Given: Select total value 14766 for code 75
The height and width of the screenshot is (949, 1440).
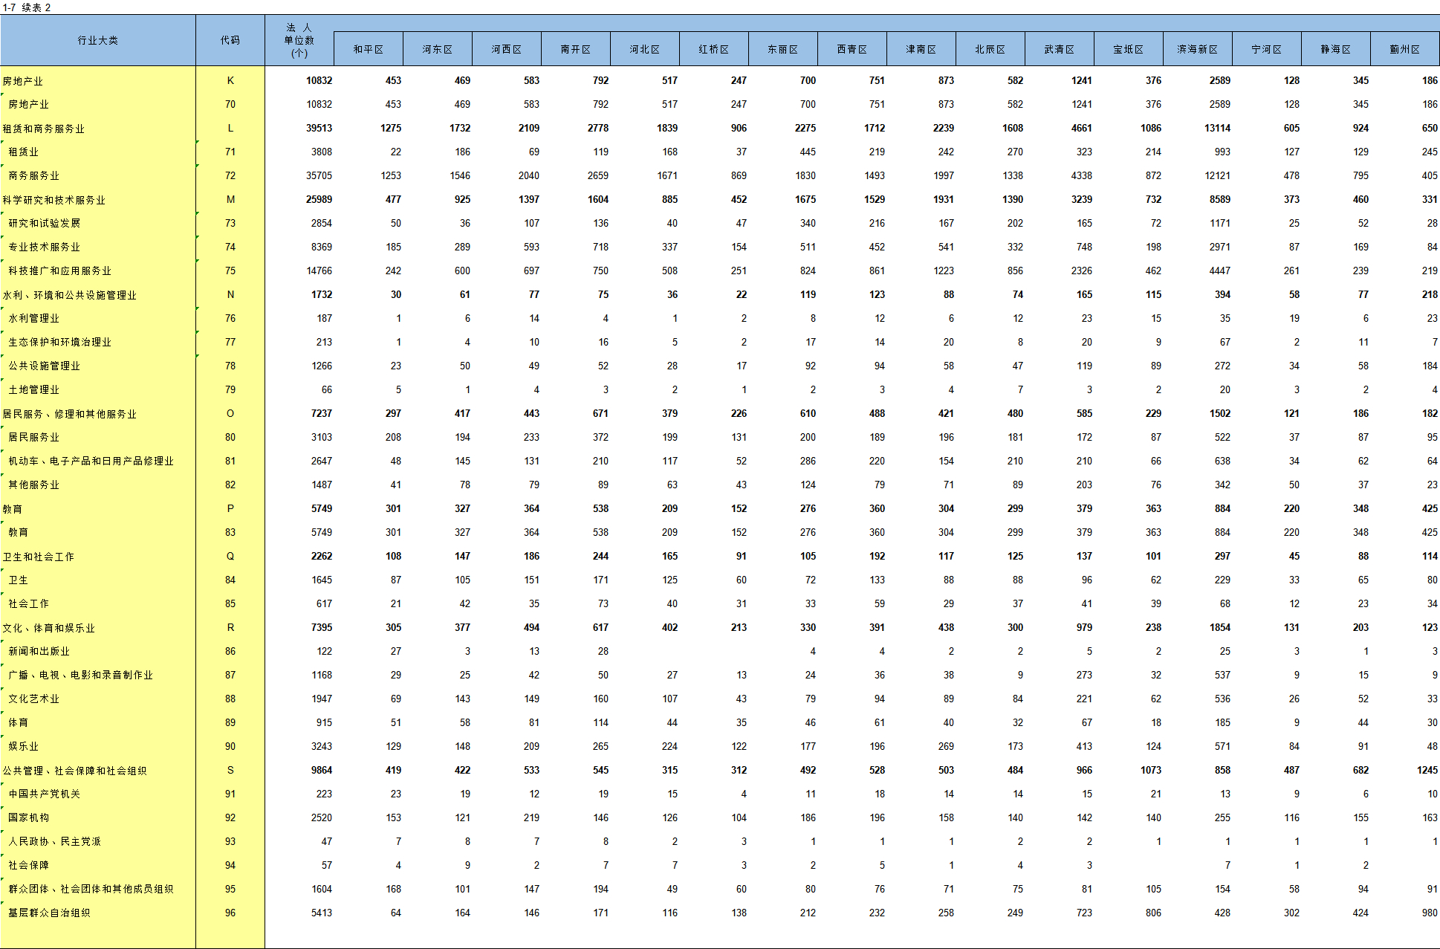Looking at the screenshot, I should [x=320, y=271].
